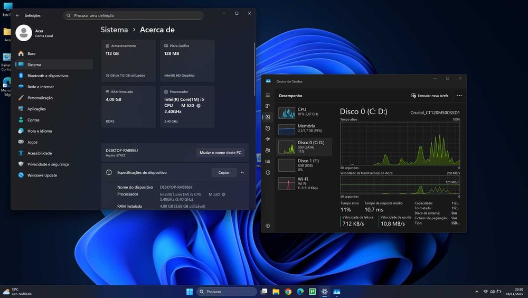
Task: Open Services icon in Task Manager
Action: (x=268, y=172)
